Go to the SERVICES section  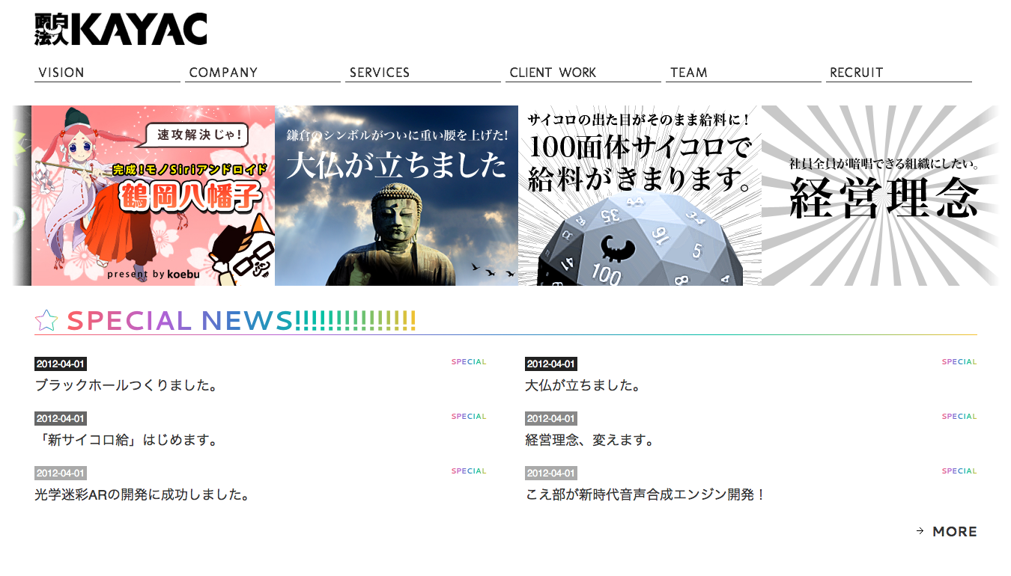tap(423, 73)
